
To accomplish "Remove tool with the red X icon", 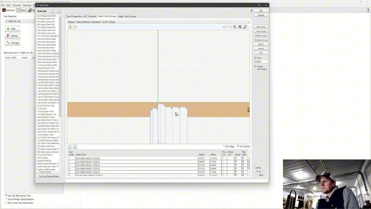I will click(x=75, y=27).
